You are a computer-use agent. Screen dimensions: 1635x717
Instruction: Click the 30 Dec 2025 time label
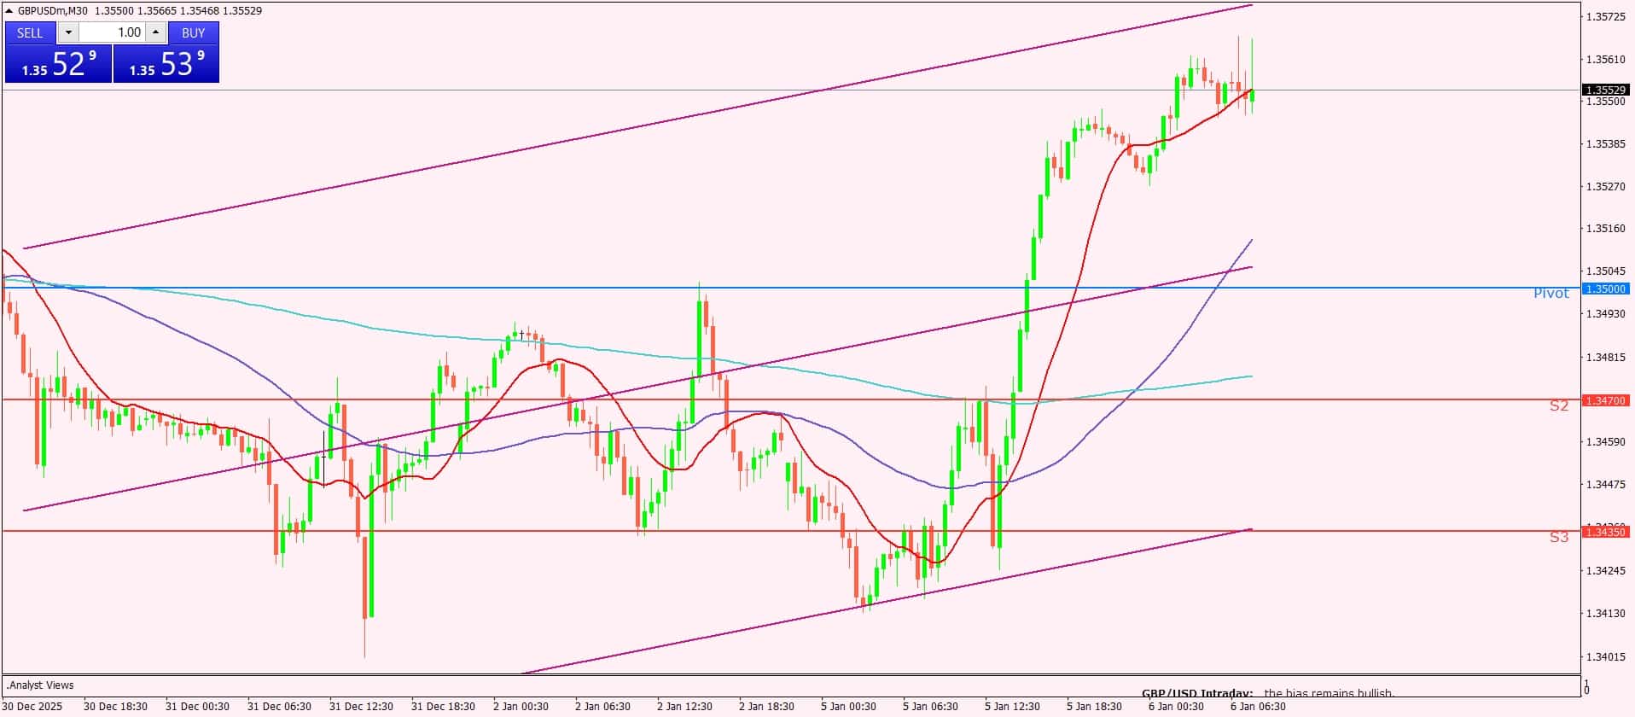[32, 706]
